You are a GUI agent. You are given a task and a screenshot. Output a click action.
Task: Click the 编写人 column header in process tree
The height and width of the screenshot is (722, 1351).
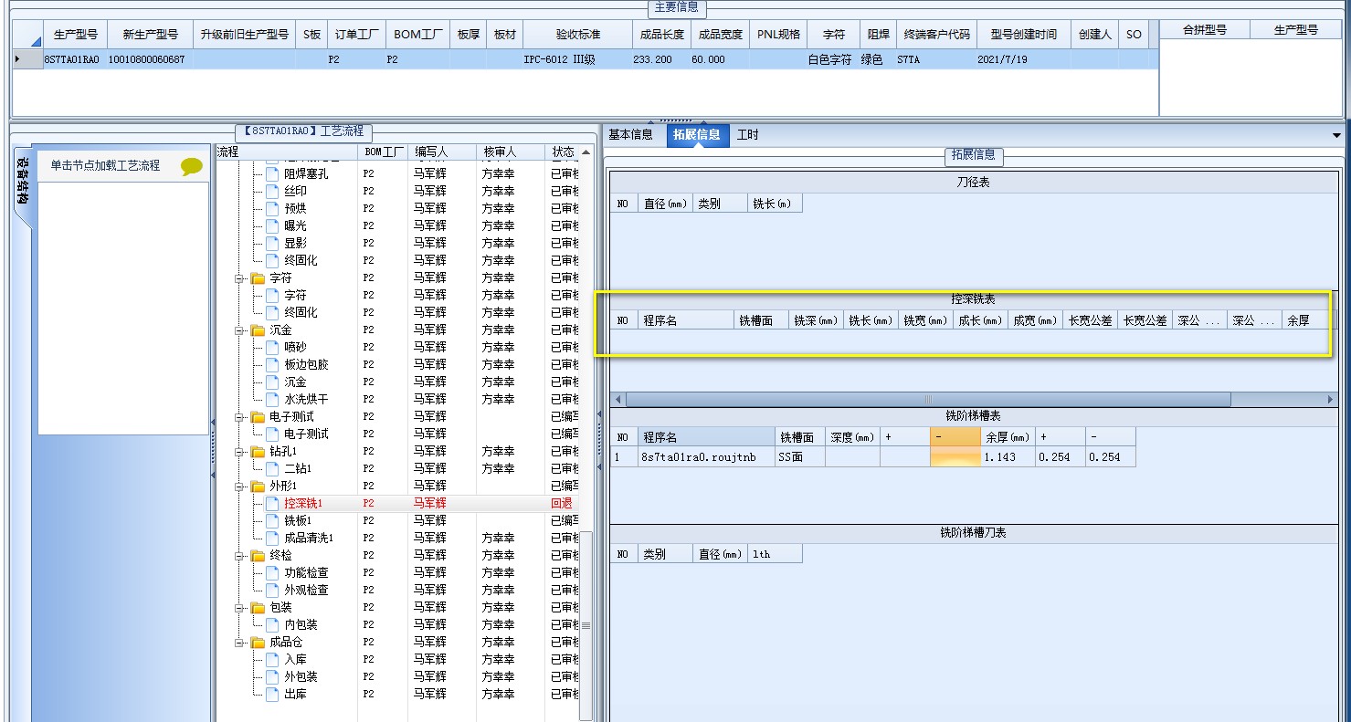click(442, 152)
